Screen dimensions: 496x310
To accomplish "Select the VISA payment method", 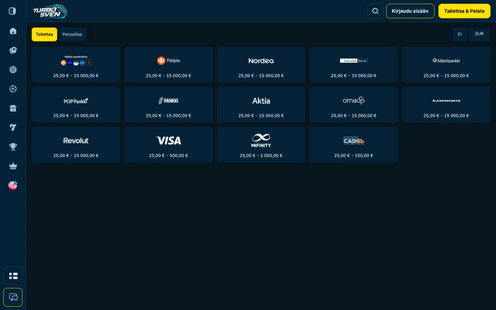I will pos(169,145).
